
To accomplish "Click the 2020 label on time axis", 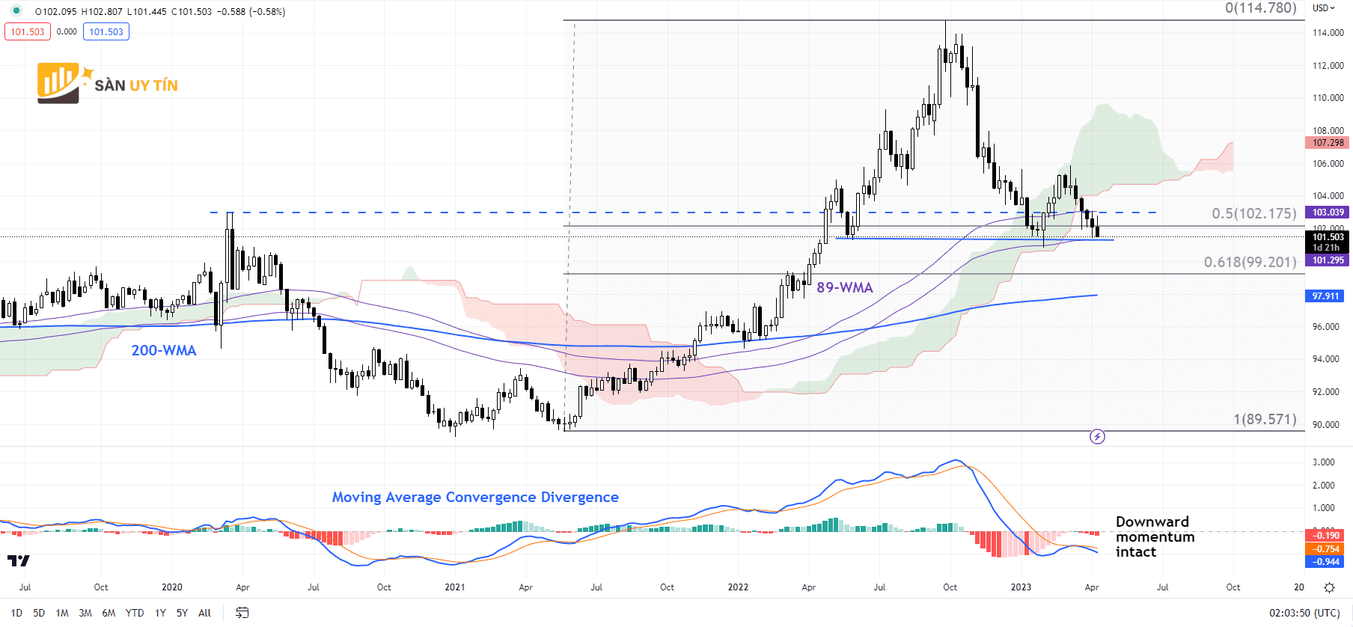I will tap(172, 587).
